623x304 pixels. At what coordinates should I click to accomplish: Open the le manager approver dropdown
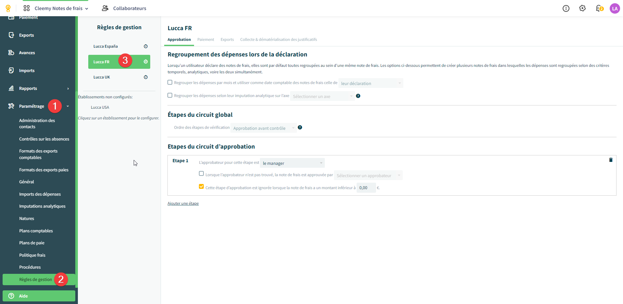(292, 163)
